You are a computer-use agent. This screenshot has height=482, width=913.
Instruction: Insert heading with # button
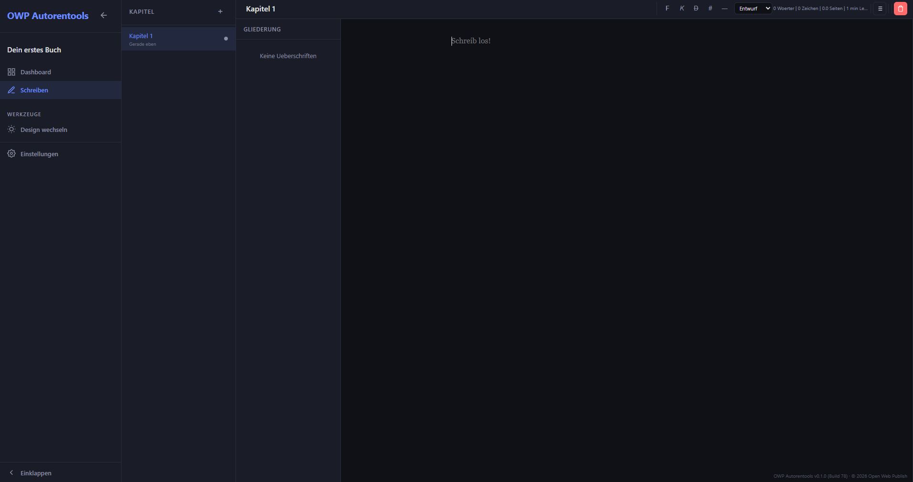tap(710, 9)
